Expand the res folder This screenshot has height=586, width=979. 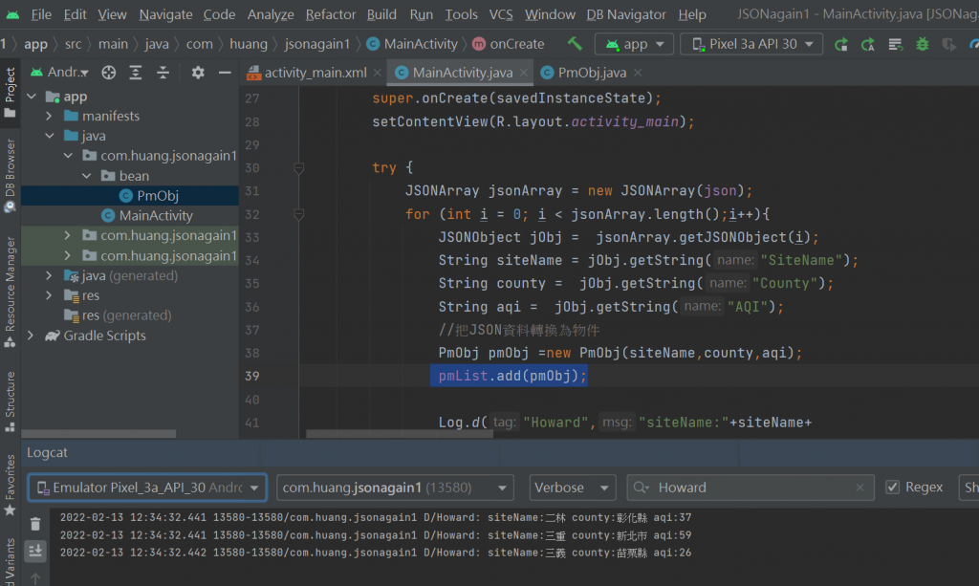coord(49,295)
